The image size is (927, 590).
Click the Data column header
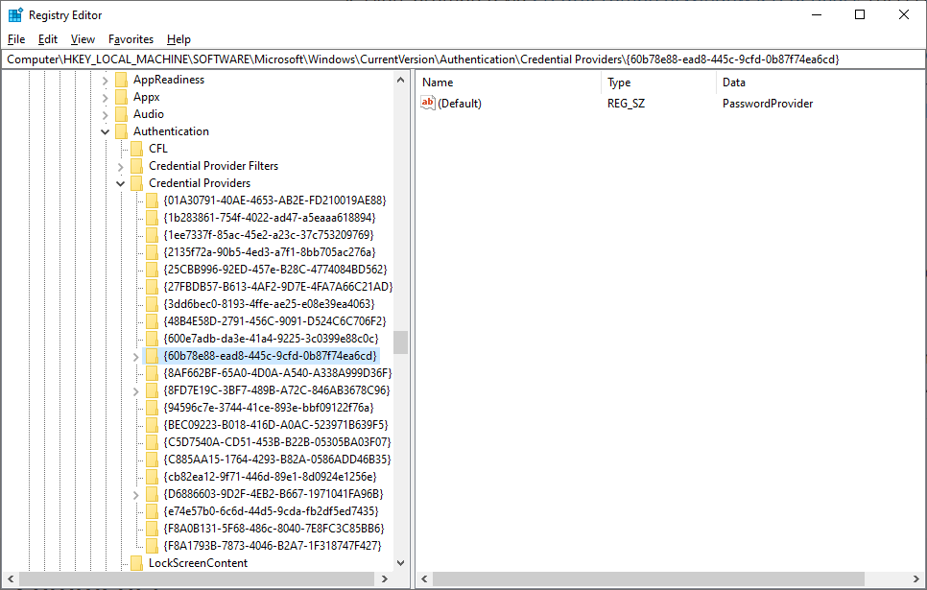tap(734, 83)
